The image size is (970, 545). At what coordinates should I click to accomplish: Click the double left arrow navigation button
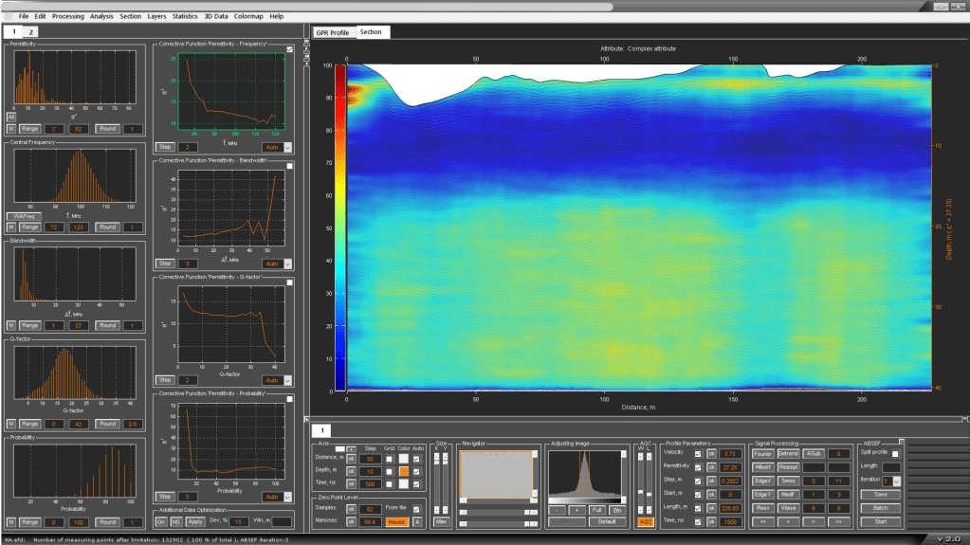763,521
